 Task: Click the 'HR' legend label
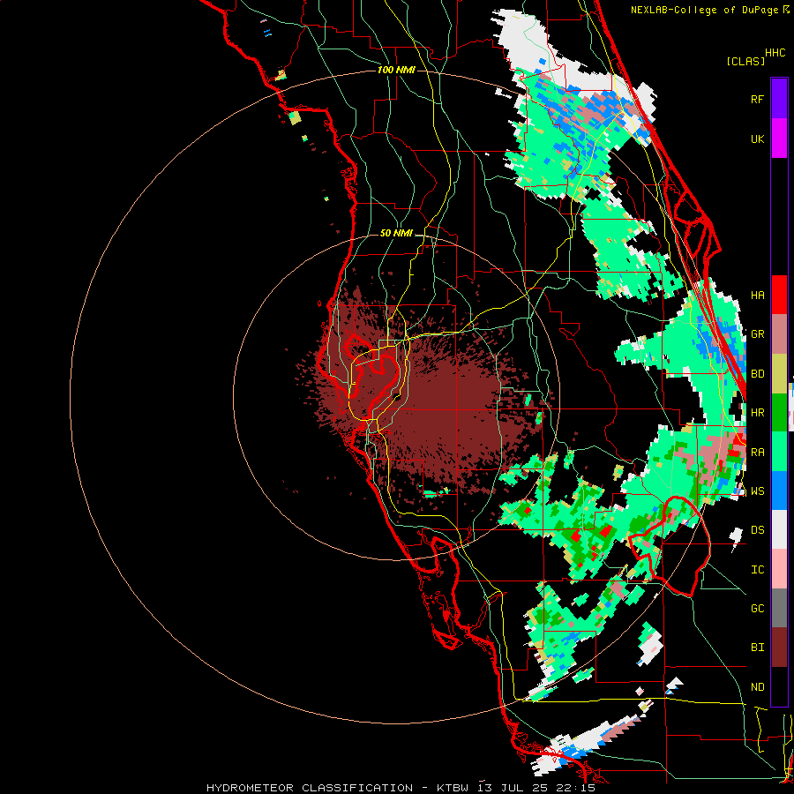757,413
